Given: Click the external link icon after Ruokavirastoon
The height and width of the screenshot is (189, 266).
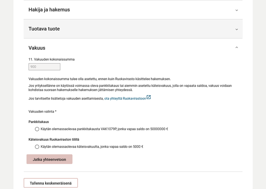Looking at the screenshot, I should [149, 97].
